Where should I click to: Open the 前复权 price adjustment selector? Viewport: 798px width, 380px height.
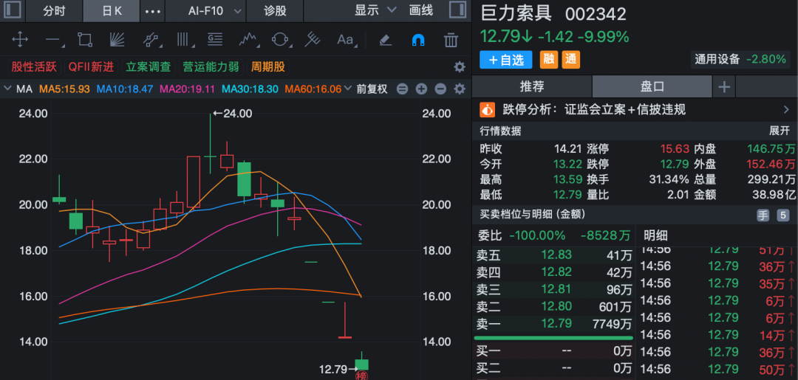(x=372, y=89)
